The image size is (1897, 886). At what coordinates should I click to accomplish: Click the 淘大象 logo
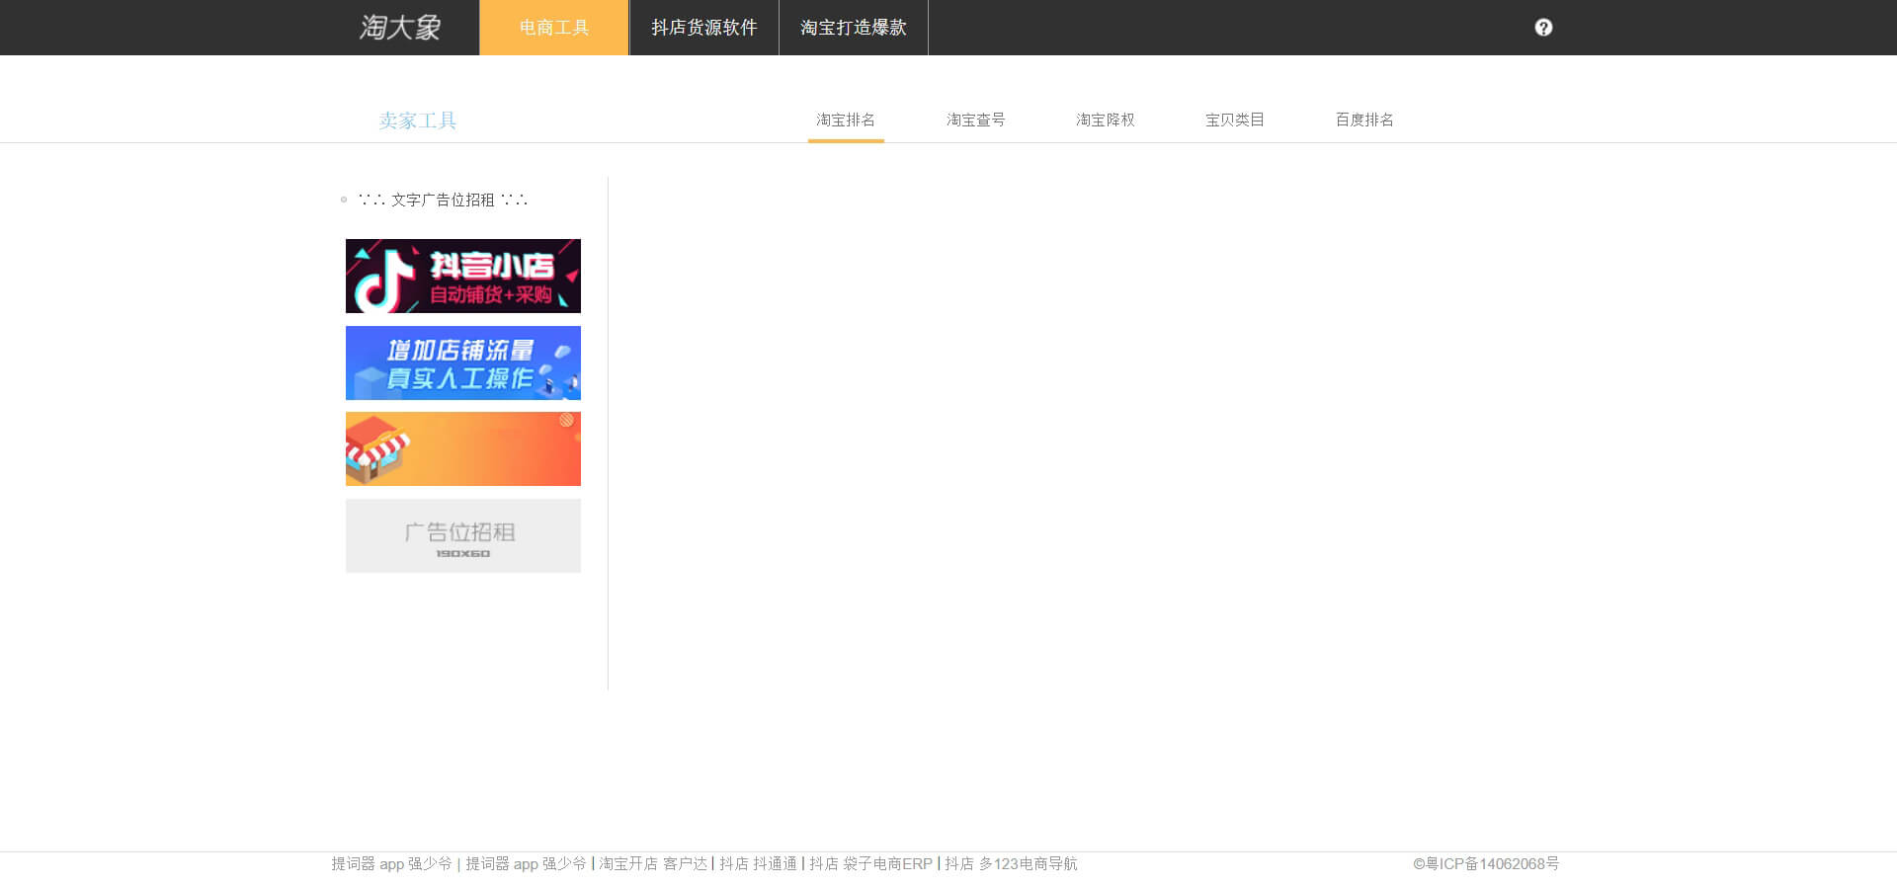[x=400, y=28]
